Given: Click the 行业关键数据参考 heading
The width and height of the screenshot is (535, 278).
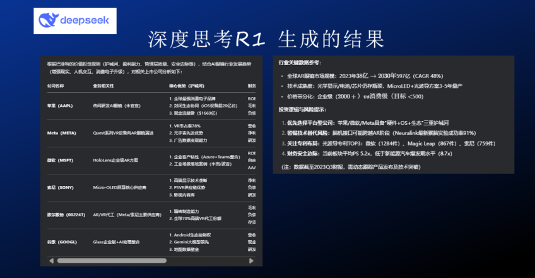Looking at the screenshot, I should click(300, 62).
